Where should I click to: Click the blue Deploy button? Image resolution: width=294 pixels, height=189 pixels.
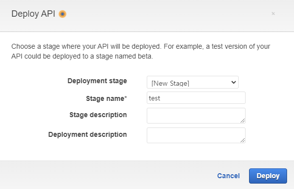[268, 176]
